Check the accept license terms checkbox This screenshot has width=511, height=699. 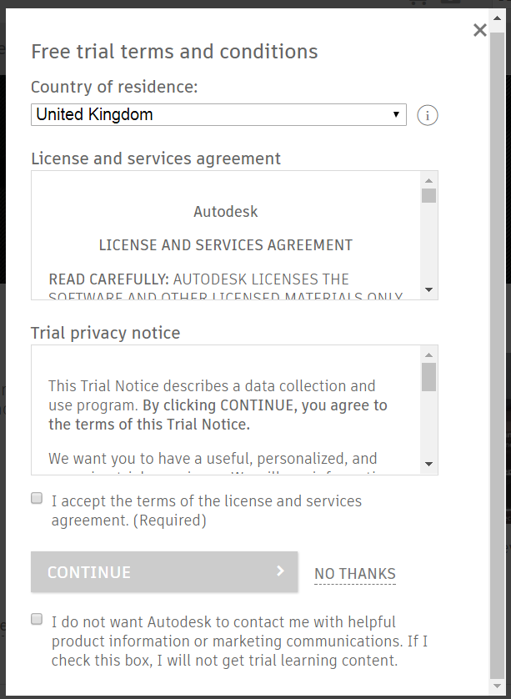pos(37,498)
